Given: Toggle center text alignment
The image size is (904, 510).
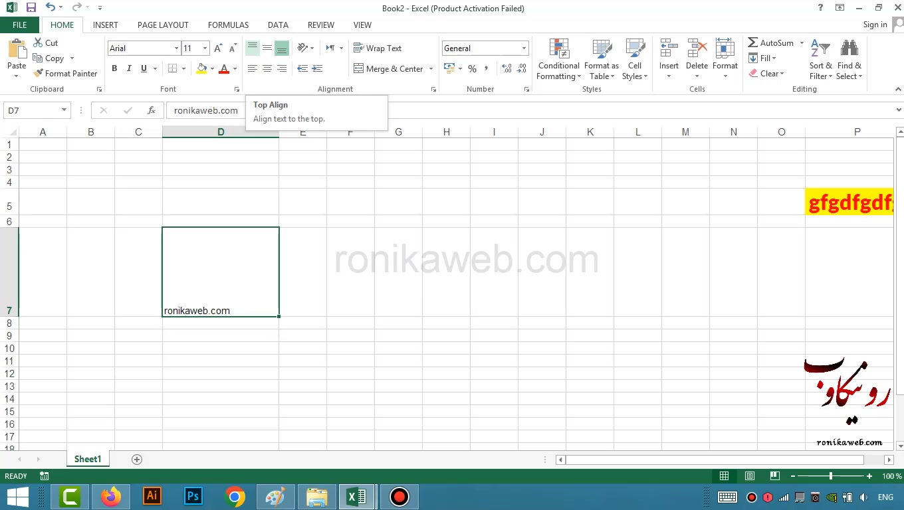Looking at the screenshot, I should pyautogui.click(x=267, y=68).
